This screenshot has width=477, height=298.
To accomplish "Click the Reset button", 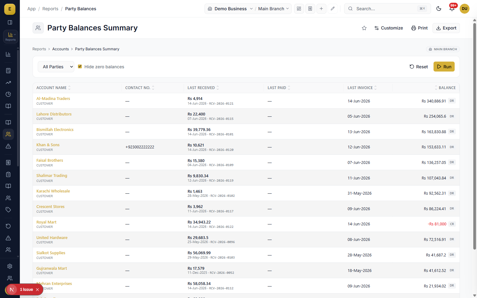I will click(x=419, y=67).
